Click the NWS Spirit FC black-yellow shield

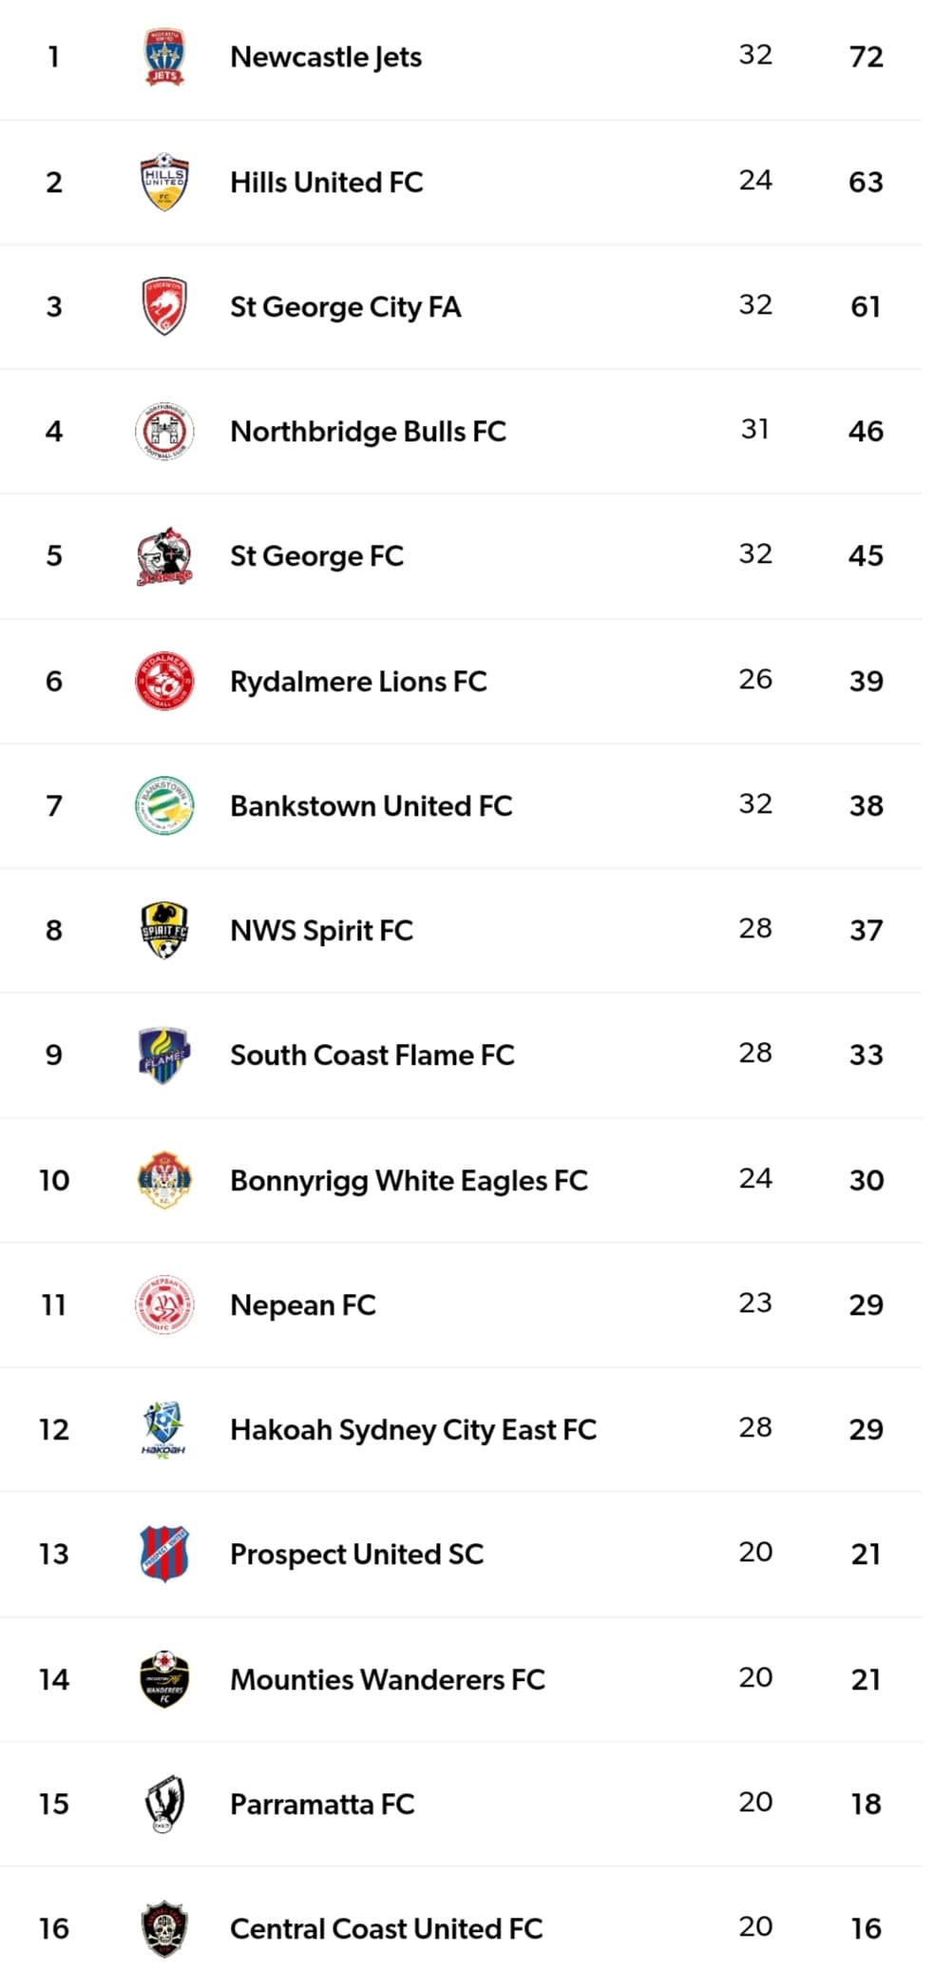[x=164, y=930]
